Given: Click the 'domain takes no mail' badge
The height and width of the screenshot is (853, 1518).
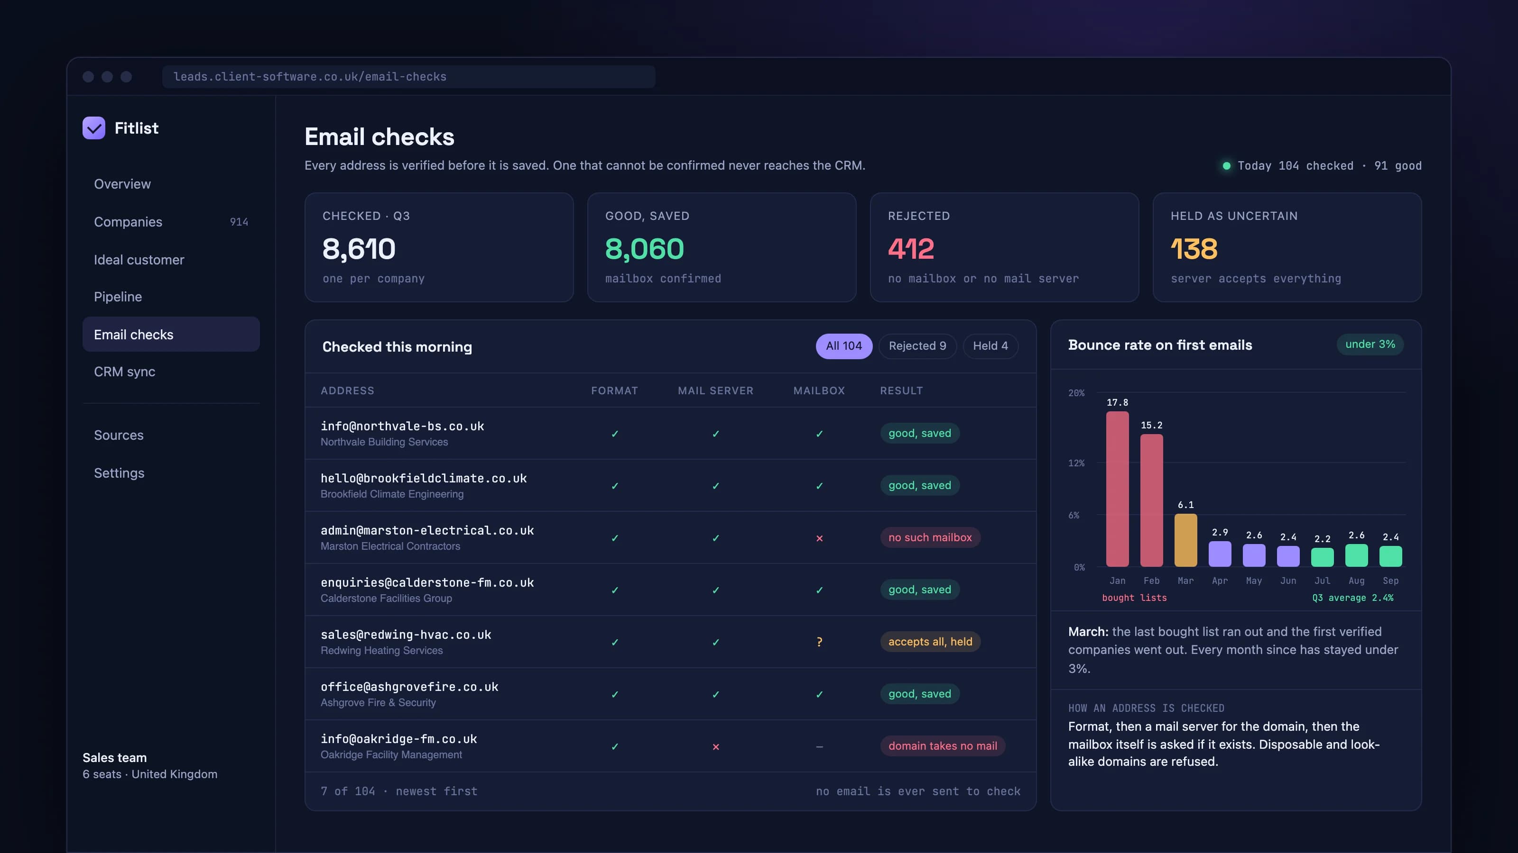Looking at the screenshot, I should (942, 746).
